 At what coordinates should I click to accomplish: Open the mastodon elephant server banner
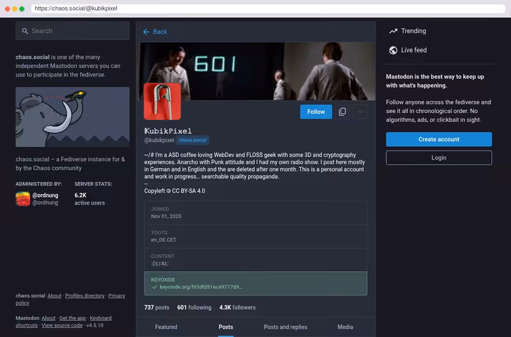pos(72,117)
